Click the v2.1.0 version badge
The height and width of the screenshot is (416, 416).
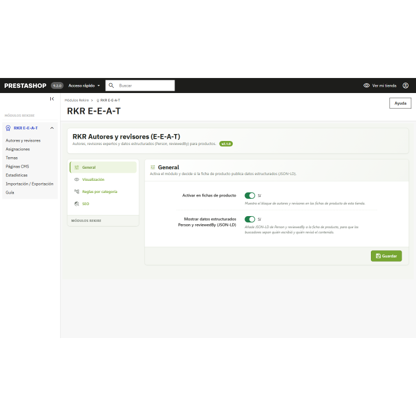[226, 144]
